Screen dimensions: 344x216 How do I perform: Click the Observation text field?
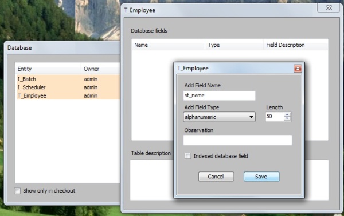click(x=237, y=140)
